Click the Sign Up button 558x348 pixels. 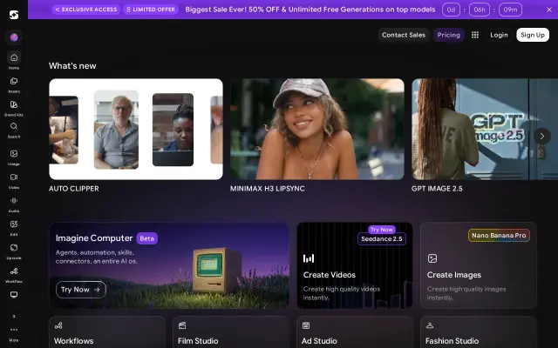pos(533,35)
